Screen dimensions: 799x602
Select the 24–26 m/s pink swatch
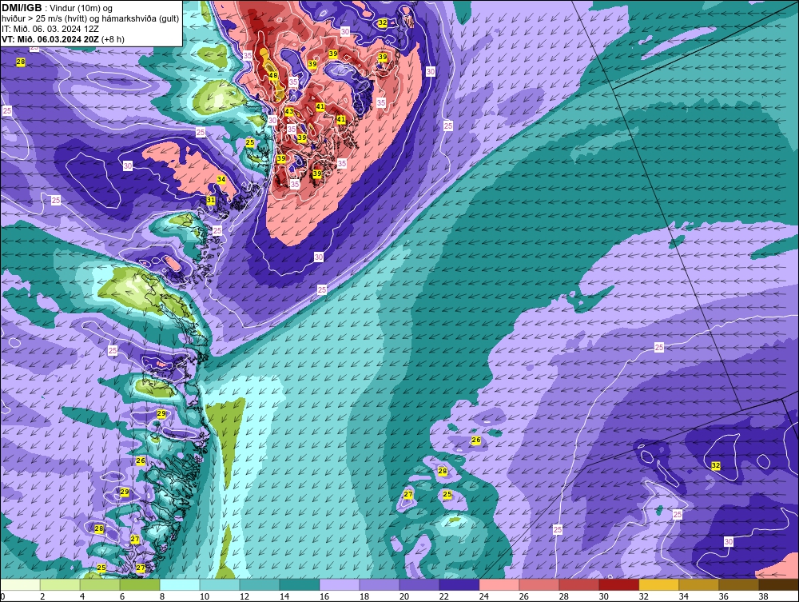pyautogui.click(x=499, y=584)
